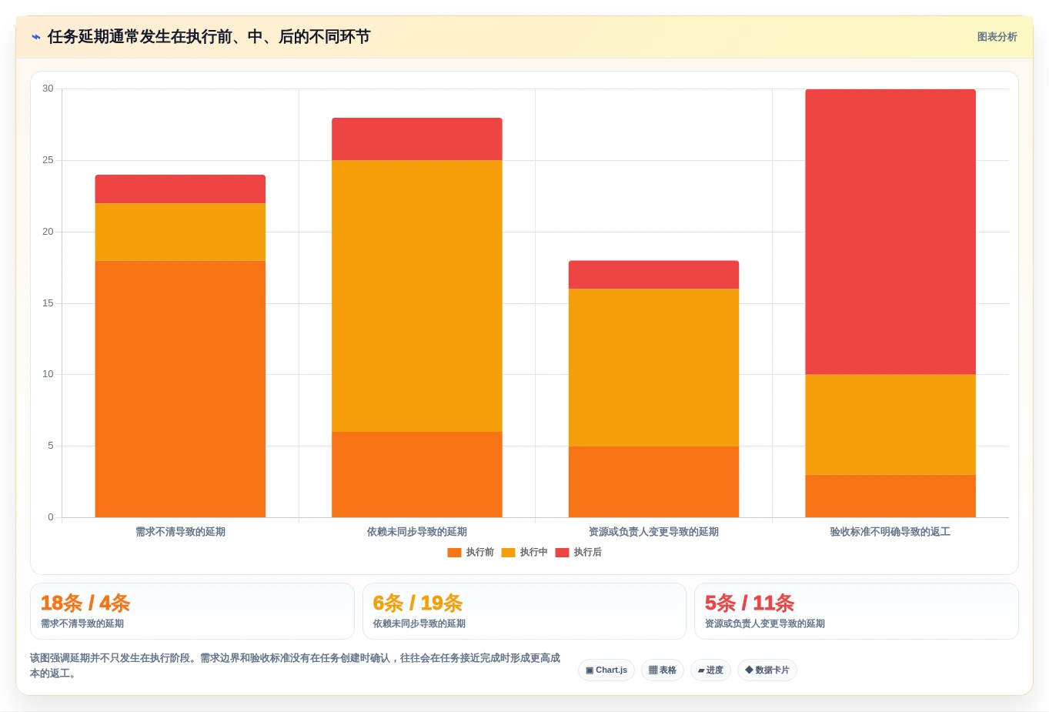The width and height of the screenshot is (1049, 712).
Task: Click the red 执行后 legend color box
Action: tap(562, 553)
